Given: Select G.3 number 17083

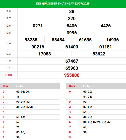Looking at the screenshot, I should [45, 54].
